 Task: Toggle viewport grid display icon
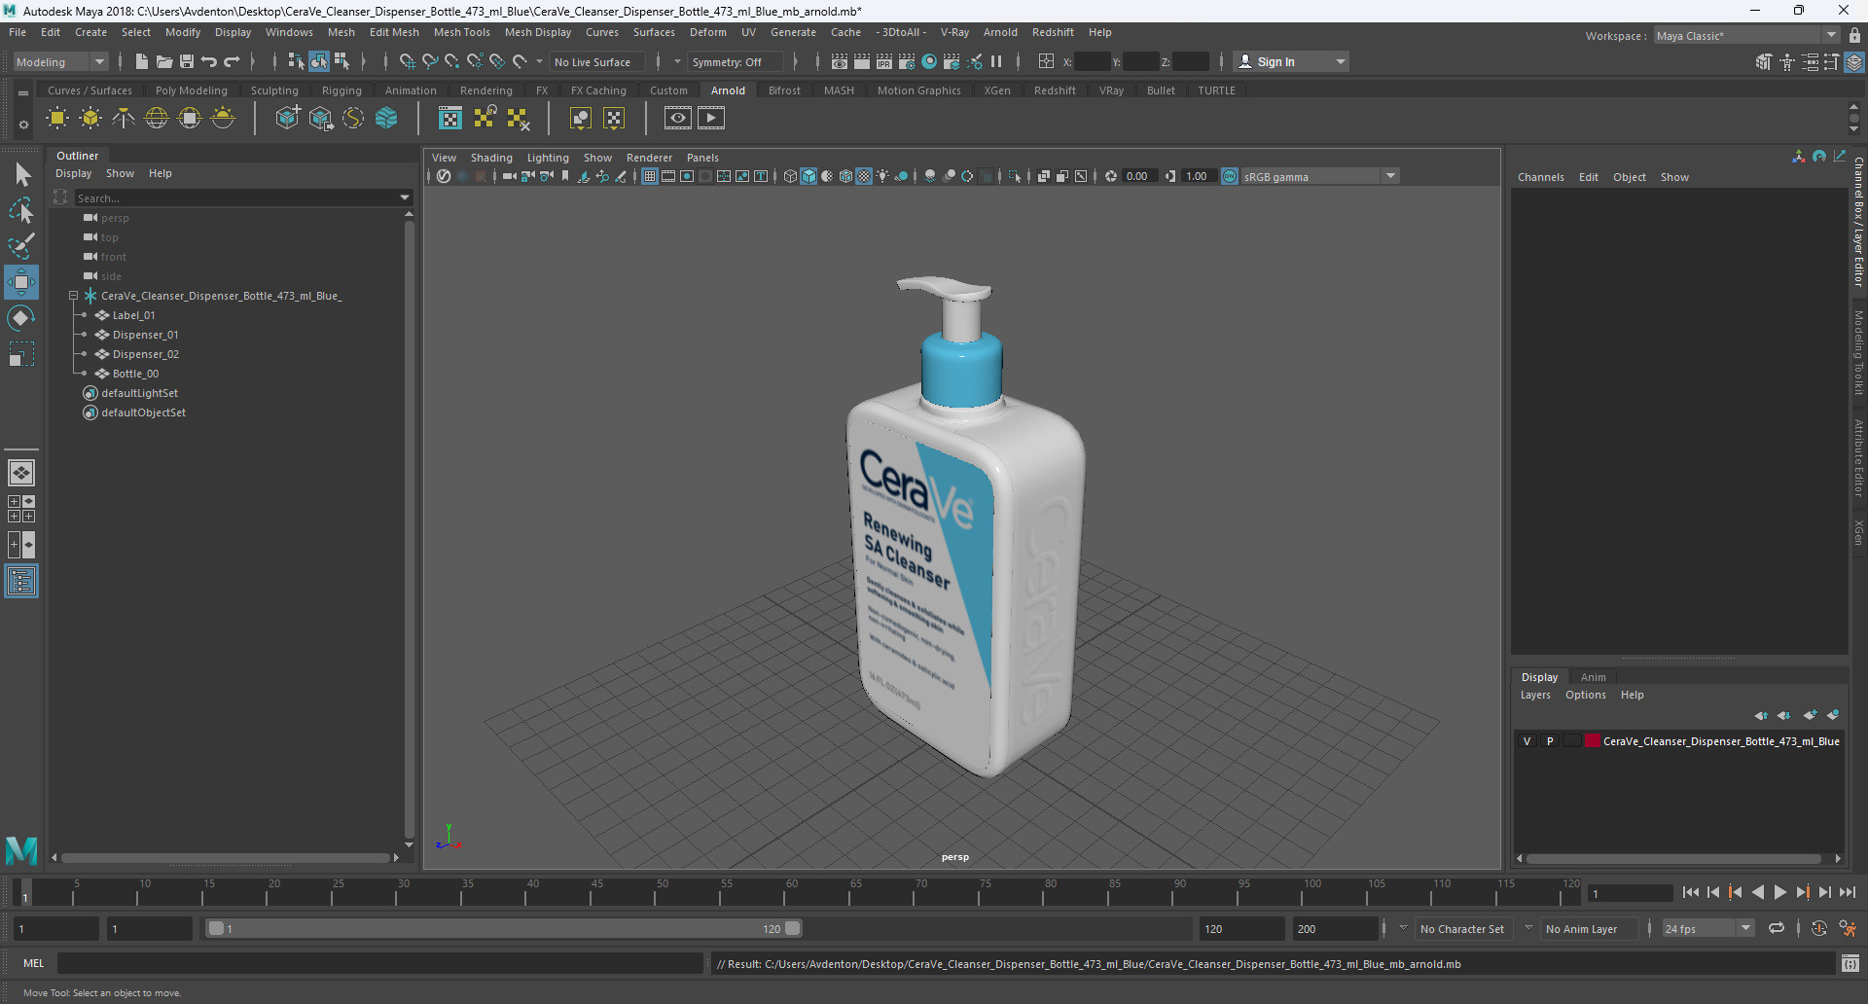649,176
